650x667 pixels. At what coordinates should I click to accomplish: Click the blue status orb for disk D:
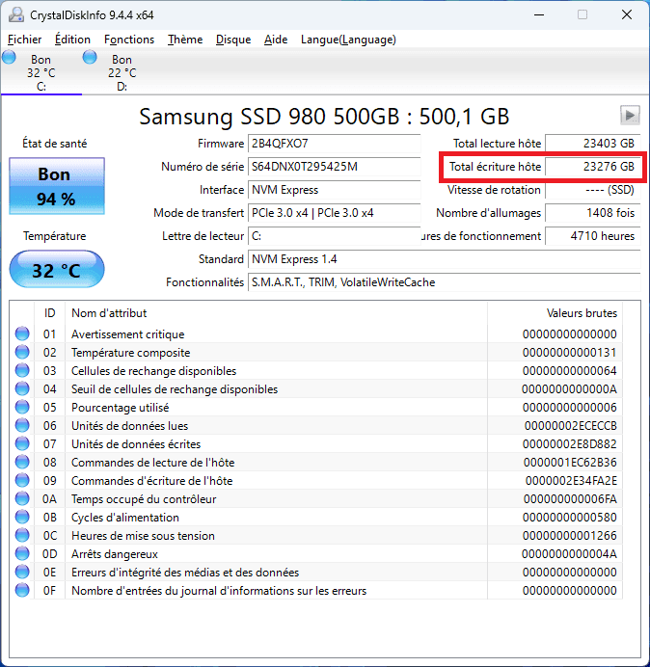90,57
